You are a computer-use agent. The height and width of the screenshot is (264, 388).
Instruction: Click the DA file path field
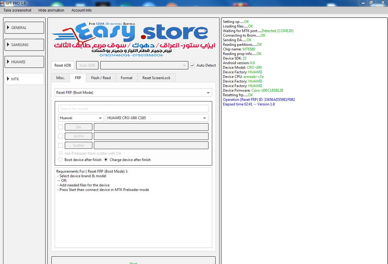pyautogui.click(x=151, y=127)
